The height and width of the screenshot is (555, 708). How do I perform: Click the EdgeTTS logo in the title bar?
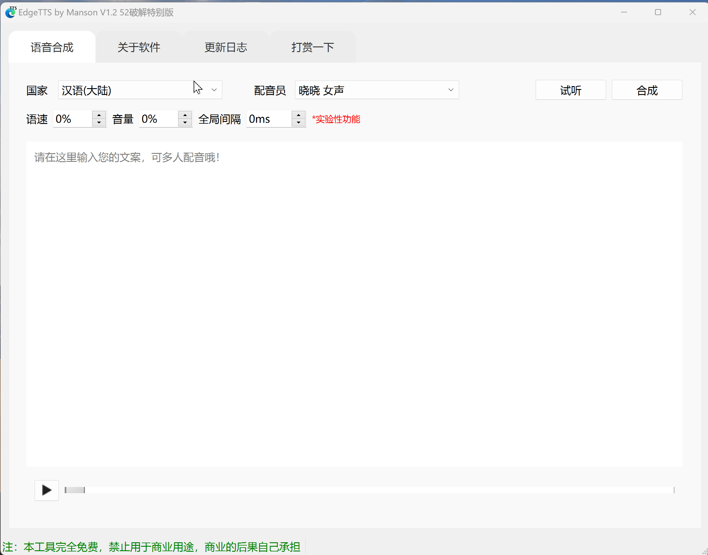[x=11, y=12]
